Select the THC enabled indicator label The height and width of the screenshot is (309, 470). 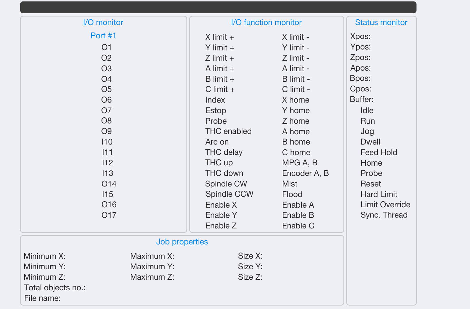(228, 131)
